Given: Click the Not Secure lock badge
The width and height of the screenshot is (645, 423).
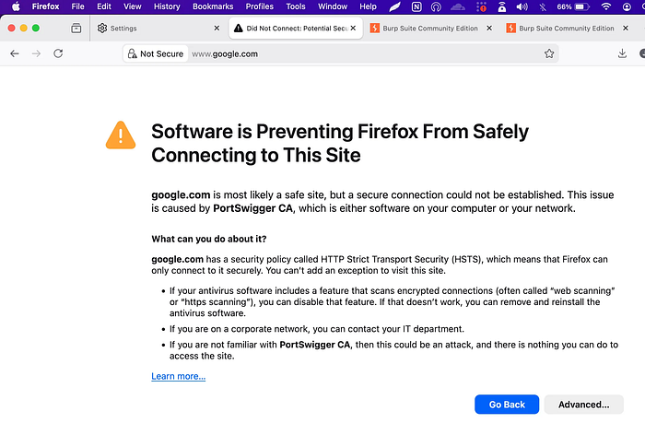Looking at the screenshot, I should pyautogui.click(x=156, y=53).
